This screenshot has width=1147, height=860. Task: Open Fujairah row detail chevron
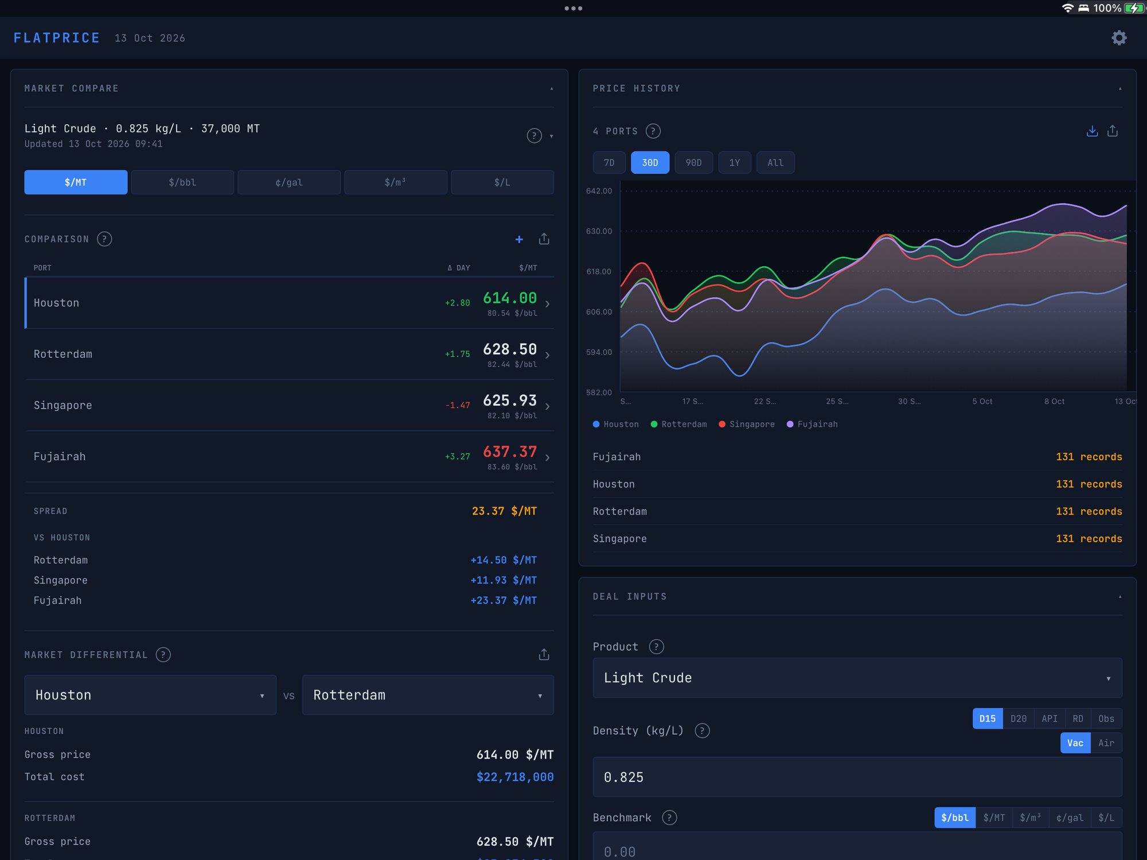coord(548,457)
